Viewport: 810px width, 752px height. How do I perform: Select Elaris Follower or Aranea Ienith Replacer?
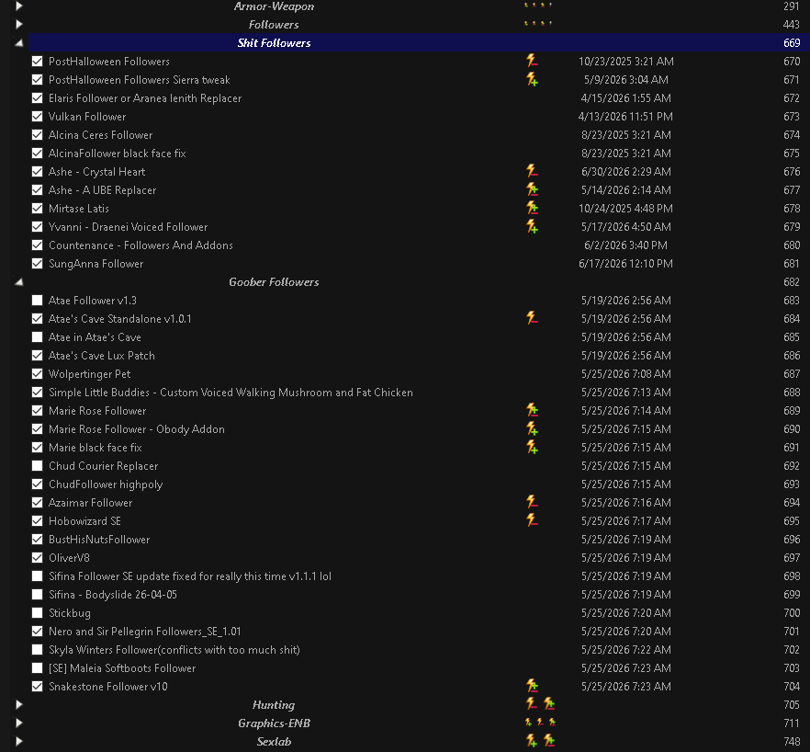pyautogui.click(x=145, y=98)
